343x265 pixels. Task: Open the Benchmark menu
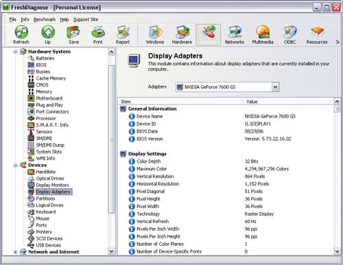tap(45, 19)
